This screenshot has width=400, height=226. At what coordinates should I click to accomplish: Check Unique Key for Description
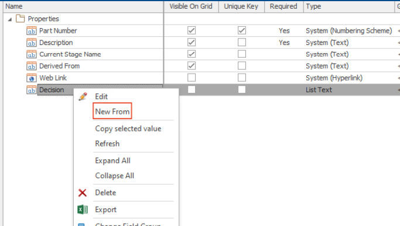click(242, 42)
